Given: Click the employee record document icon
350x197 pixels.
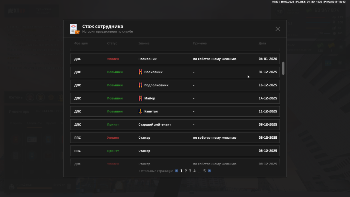Looking at the screenshot, I should [x=75, y=29].
